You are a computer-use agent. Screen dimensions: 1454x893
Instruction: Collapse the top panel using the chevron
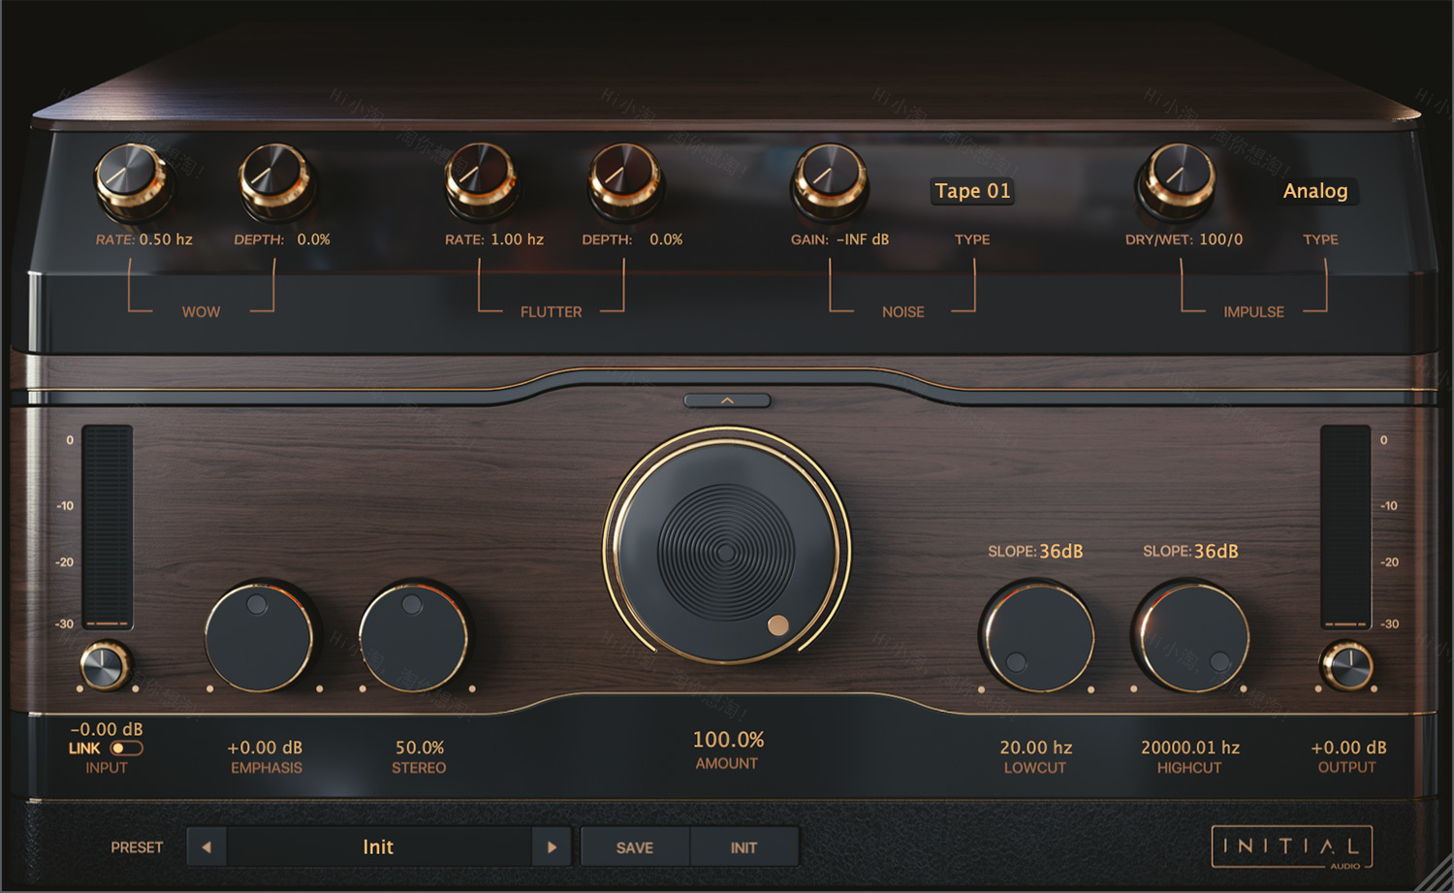726,399
